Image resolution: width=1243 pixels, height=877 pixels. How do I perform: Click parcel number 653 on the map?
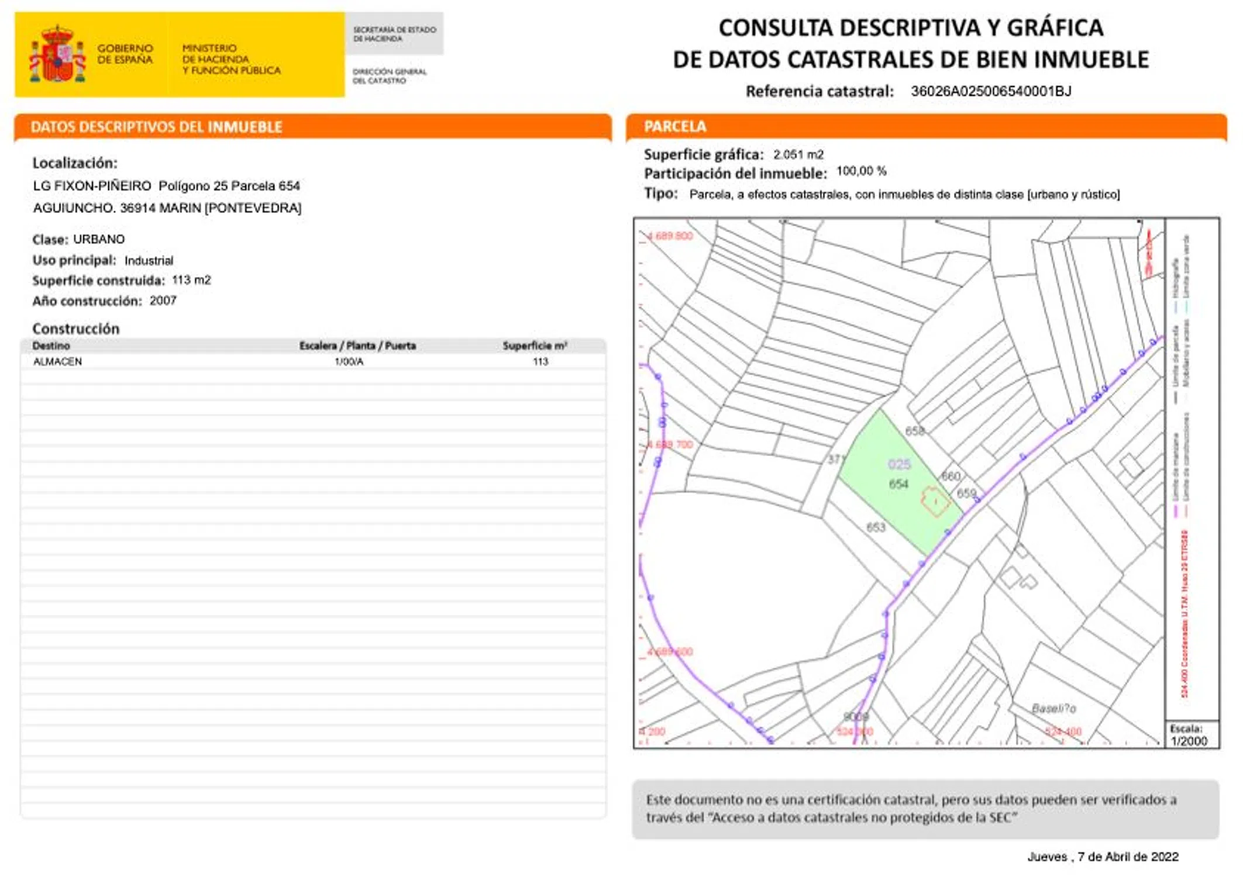[876, 528]
